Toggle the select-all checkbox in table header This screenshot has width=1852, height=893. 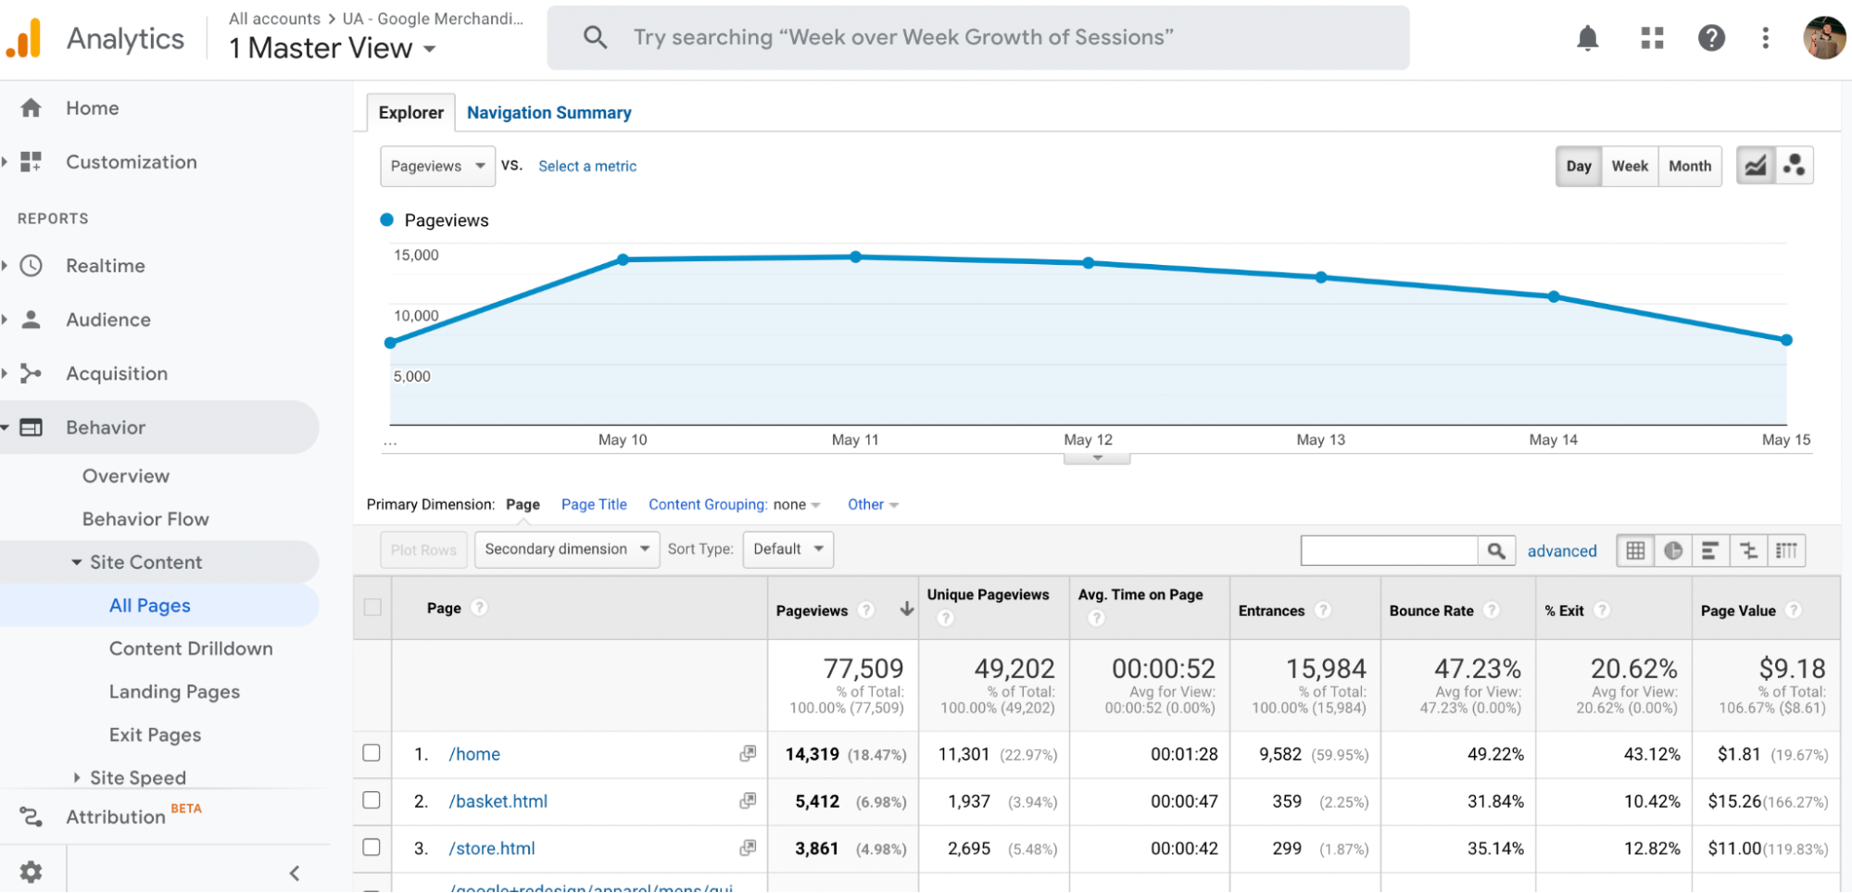tap(371, 607)
